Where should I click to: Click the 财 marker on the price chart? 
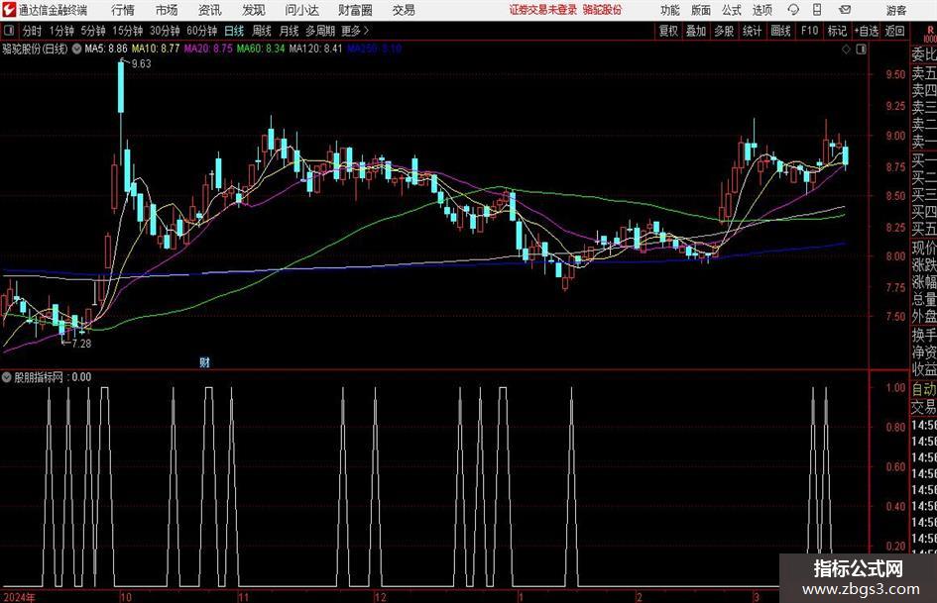204,361
